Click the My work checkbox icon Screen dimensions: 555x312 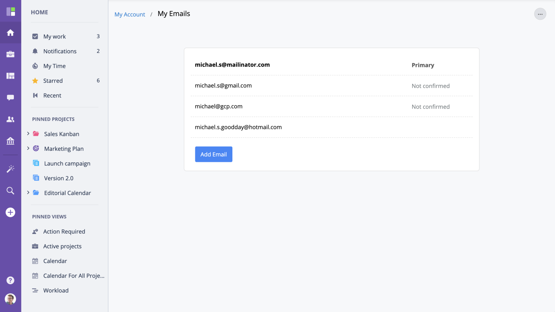pos(35,36)
